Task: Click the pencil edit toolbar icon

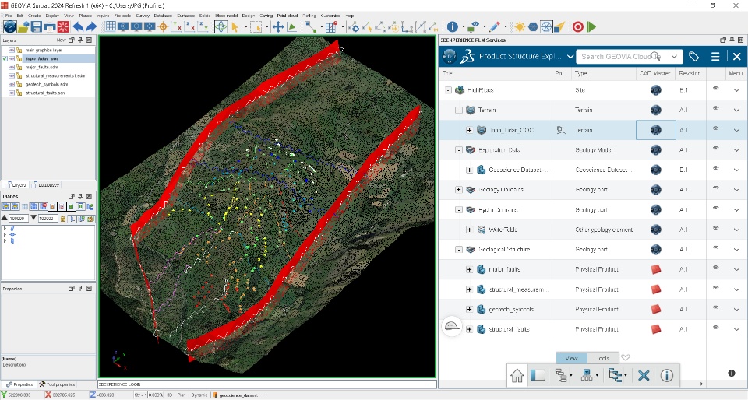Action: click(x=495, y=26)
